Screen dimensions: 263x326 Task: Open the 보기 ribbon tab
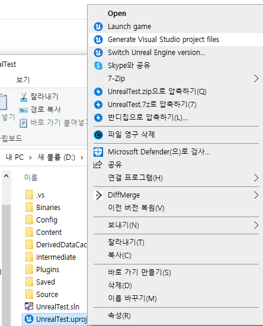[23, 80]
